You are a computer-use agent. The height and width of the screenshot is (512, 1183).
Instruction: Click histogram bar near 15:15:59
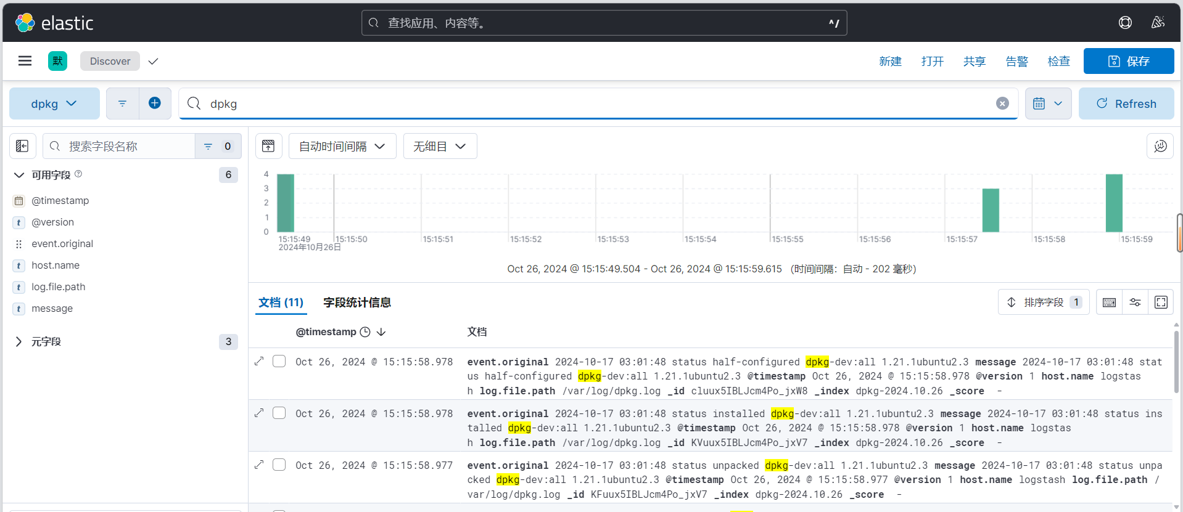[1114, 203]
